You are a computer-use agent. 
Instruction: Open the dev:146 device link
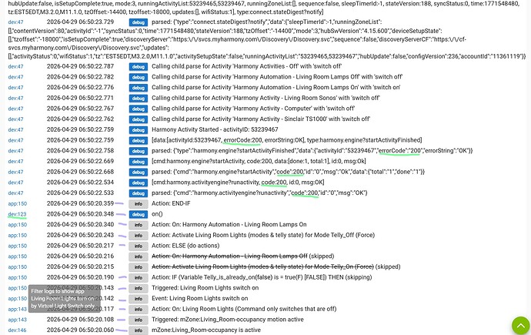point(17,330)
